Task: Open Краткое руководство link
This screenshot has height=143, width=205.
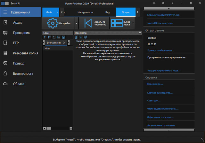Action: (160, 93)
